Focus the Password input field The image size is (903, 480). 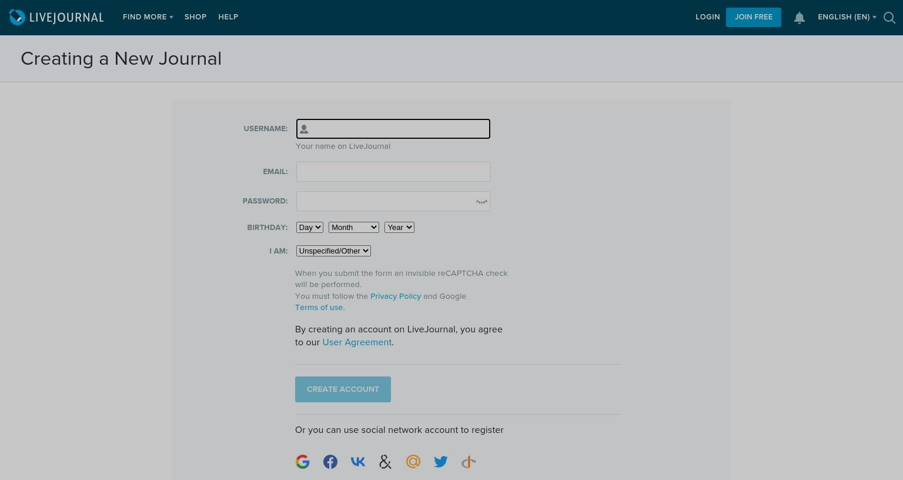point(393,201)
